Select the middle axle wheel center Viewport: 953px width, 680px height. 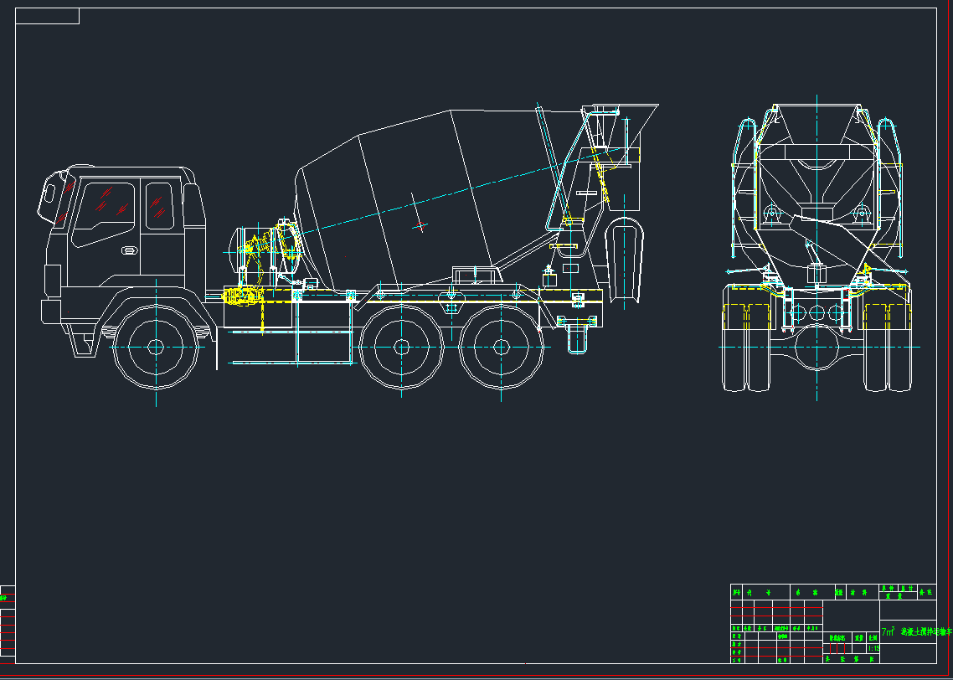point(401,347)
